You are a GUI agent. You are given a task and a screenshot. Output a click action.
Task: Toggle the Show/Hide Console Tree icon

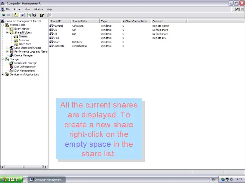22,15
